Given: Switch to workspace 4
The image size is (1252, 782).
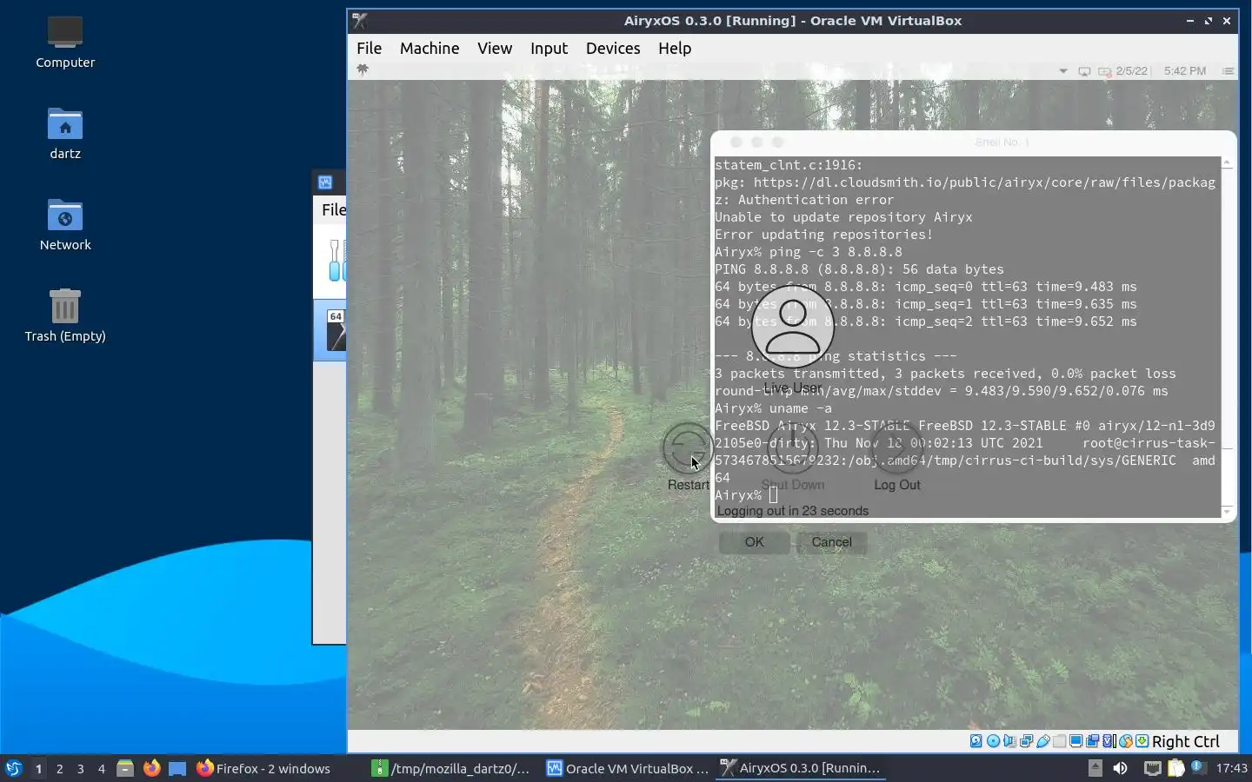Looking at the screenshot, I should tap(101, 768).
